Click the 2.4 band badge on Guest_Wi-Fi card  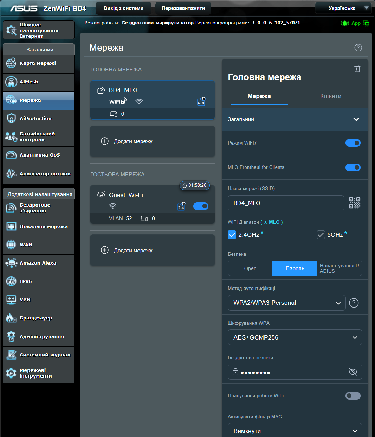coord(181,206)
